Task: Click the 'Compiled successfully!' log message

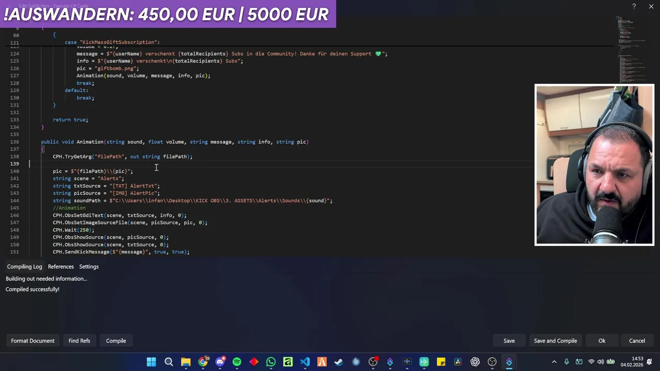Action: coord(32,289)
